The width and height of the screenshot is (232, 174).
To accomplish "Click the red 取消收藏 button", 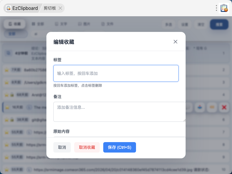I will coord(87,147).
